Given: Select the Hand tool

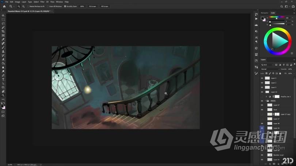Looking at the screenshot, I should pyautogui.click(x=3, y=91).
